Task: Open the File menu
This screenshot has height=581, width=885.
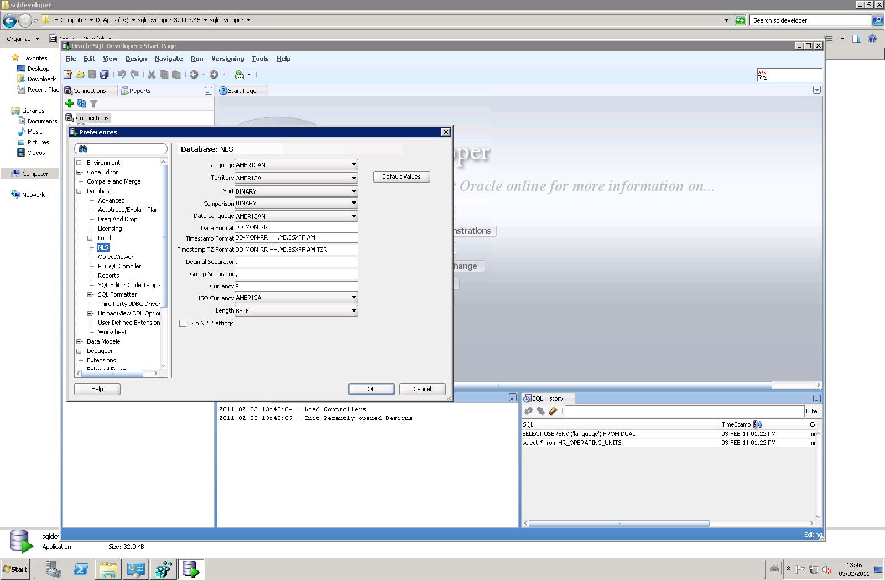Action: [71, 59]
